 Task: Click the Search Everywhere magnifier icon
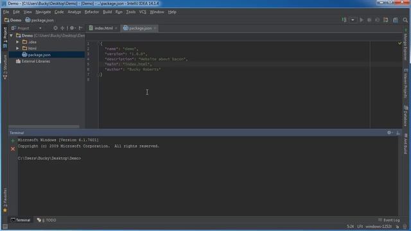click(405, 20)
